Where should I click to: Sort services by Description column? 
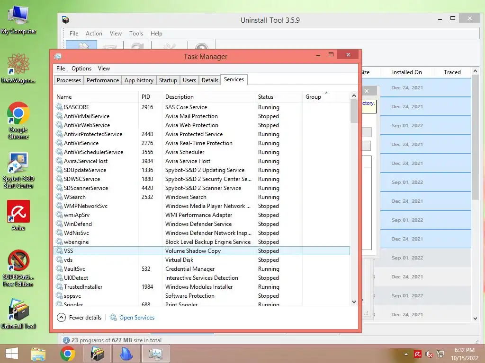(208, 96)
